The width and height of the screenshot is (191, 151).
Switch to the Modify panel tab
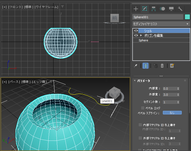click(x=145, y=9)
